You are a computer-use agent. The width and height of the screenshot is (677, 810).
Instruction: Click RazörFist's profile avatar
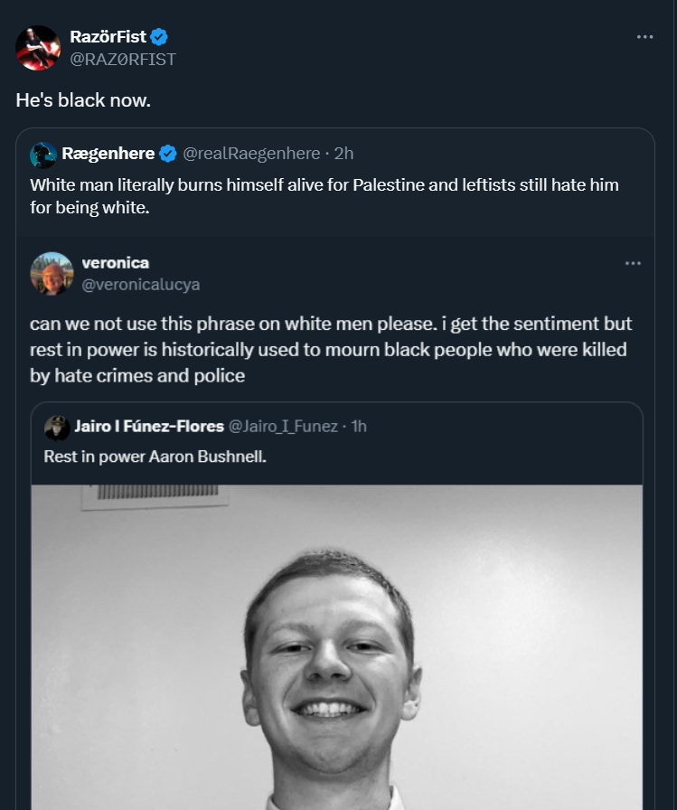pos(38,47)
